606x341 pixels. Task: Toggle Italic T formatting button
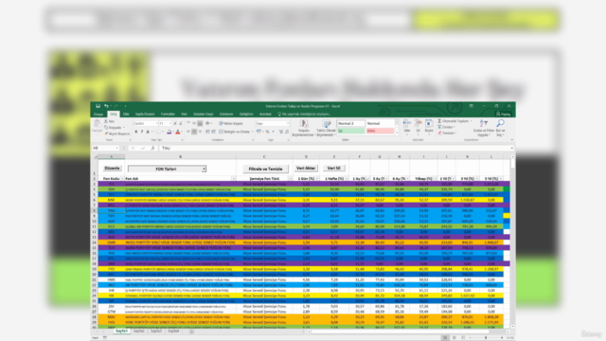pyautogui.click(x=142, y=132)
